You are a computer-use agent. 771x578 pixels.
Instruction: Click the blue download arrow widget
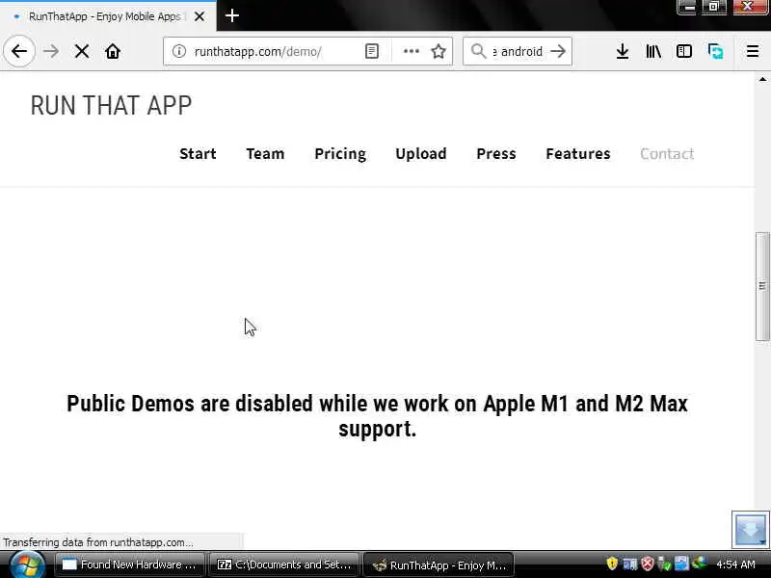pyautogui.click(x=751, y=530)
